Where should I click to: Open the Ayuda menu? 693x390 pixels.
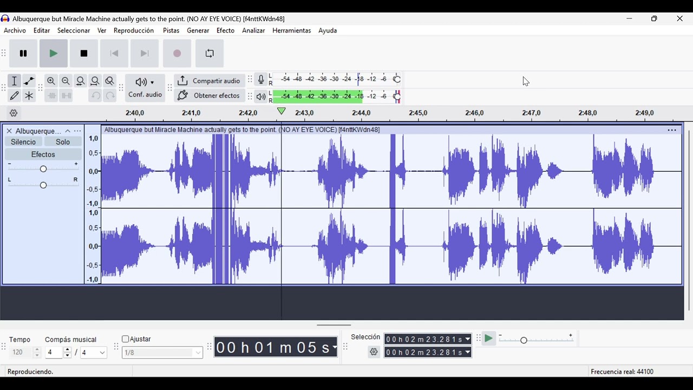(x=328, y=31)
